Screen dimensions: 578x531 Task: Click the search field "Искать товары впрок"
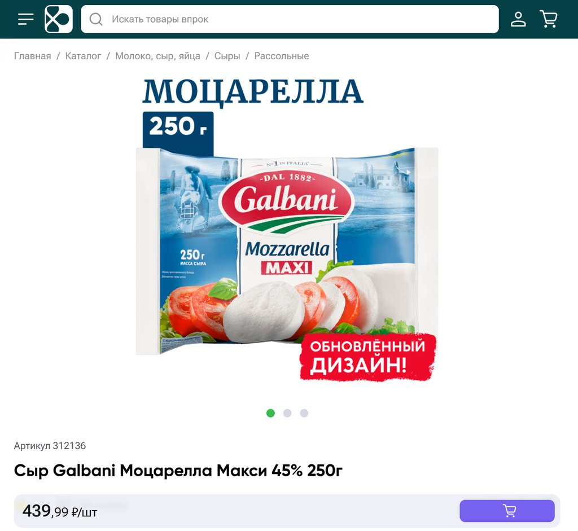290,19
